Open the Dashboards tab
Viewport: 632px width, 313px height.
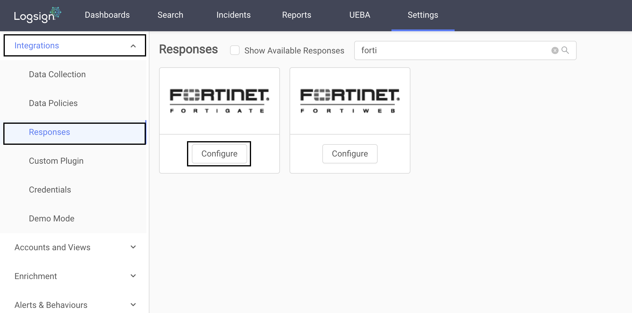point(107,15)
